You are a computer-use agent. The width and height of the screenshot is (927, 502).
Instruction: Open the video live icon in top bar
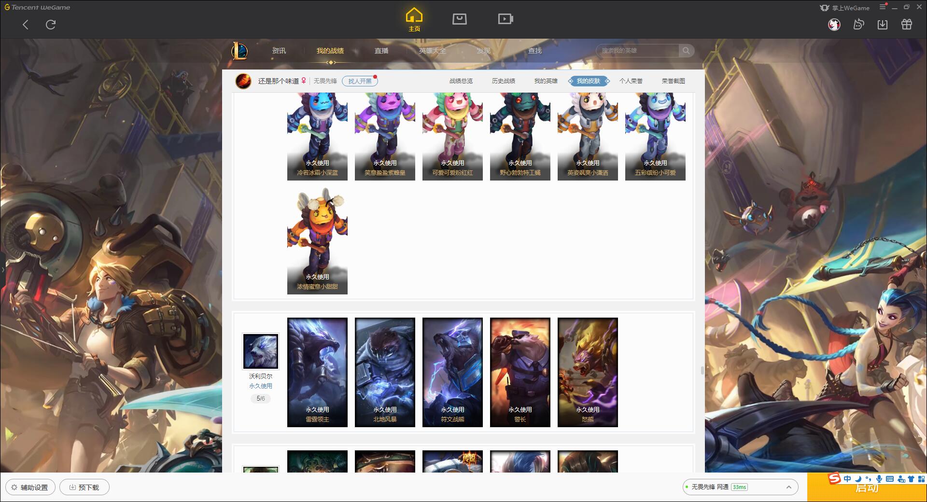tap(506, 19)
